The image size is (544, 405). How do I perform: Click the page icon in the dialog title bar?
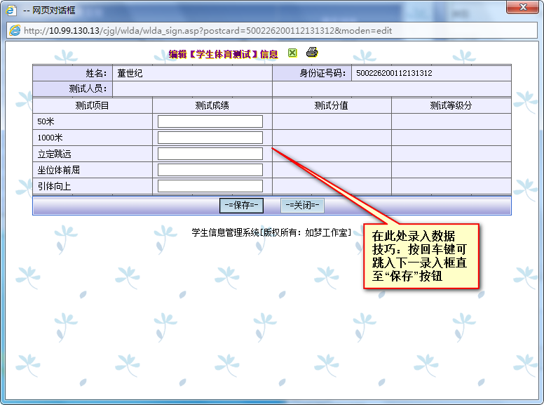point(11,11)
